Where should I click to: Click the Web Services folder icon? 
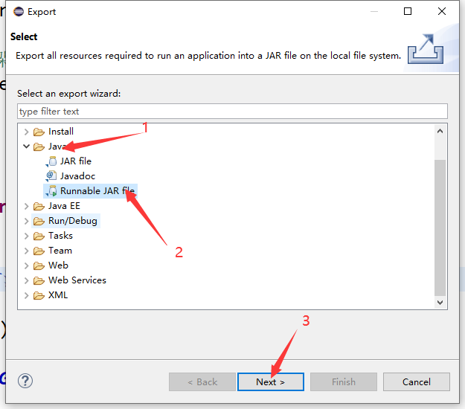coord(39,280)
